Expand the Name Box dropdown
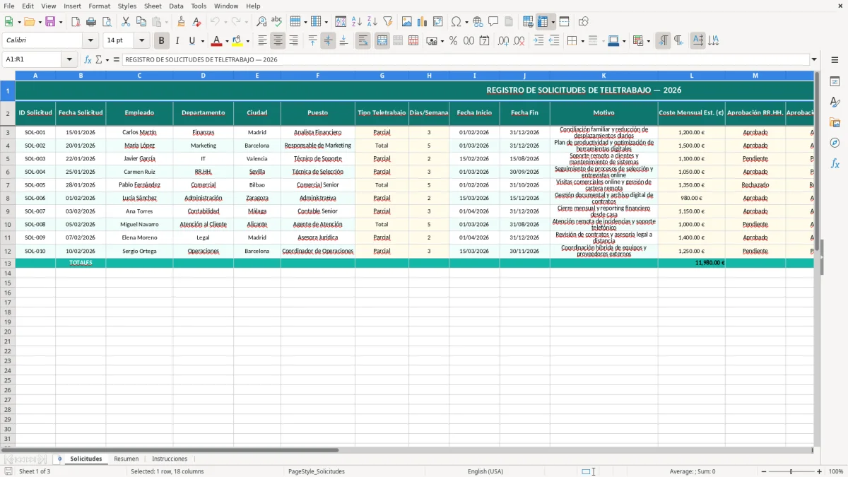This screenshot has height=477, width=848. click(69, 59)
